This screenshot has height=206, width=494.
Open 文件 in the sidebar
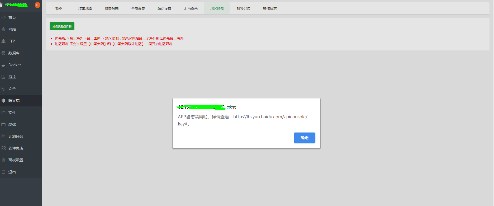(x=21, y=113)
